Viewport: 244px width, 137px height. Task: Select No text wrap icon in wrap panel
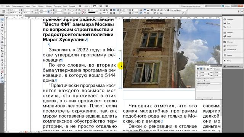pos(198,68)
